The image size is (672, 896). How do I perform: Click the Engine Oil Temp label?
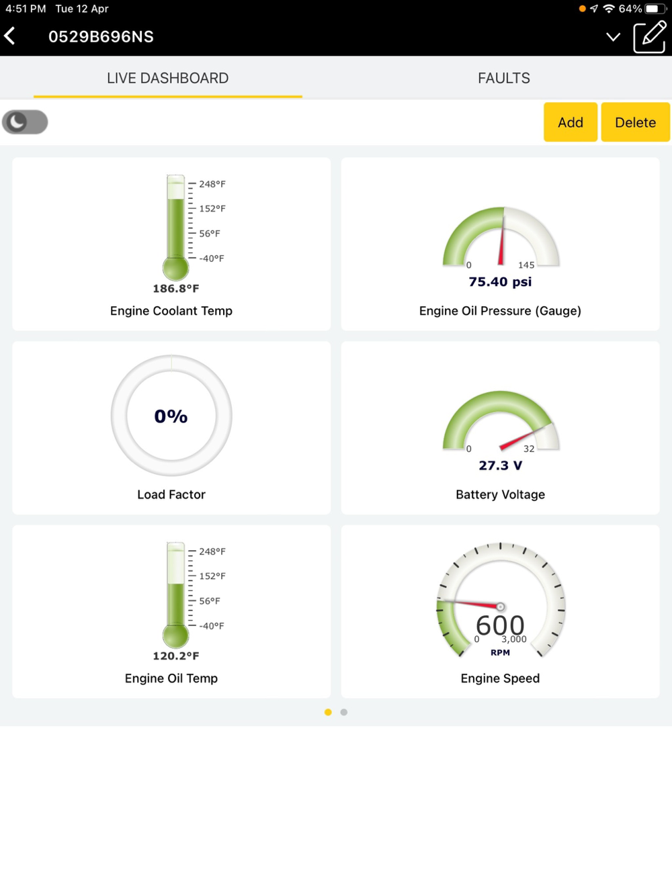171,678
